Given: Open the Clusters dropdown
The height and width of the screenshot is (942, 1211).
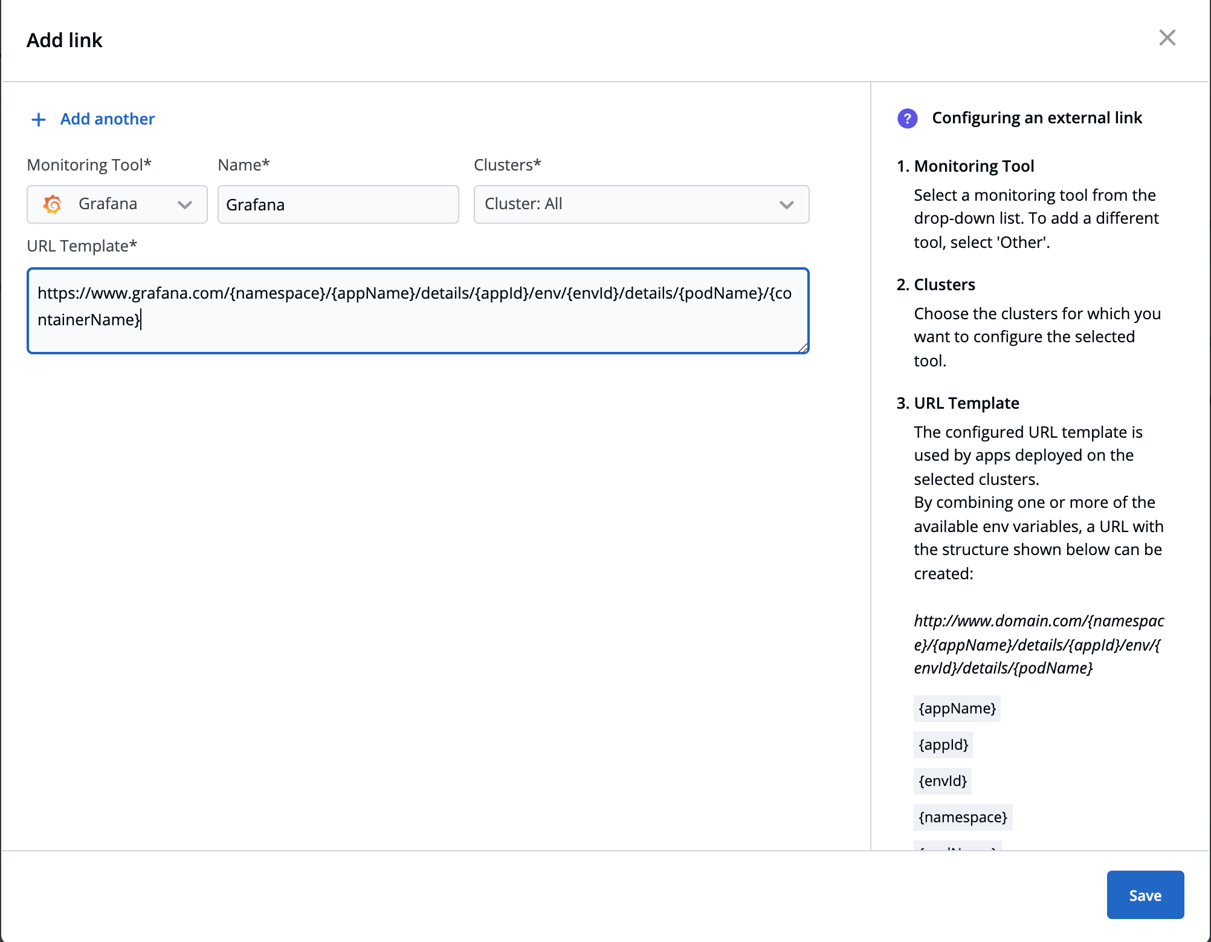Looking at the screenshot, I should click(x=641, y=204).
